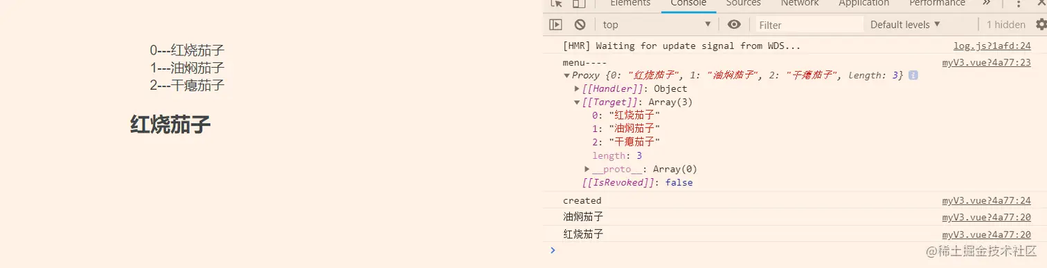Open the Default levels dropdown
The image size is (1047, 268).
tap(905, 25)
